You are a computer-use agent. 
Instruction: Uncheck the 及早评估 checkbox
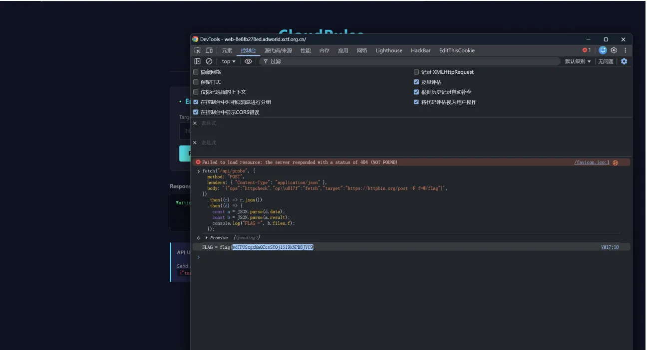[x=416, y=82]
